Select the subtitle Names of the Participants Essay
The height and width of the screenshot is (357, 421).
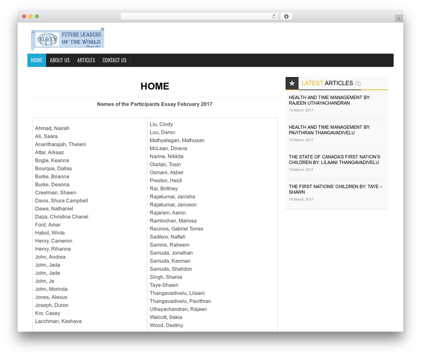155,104
